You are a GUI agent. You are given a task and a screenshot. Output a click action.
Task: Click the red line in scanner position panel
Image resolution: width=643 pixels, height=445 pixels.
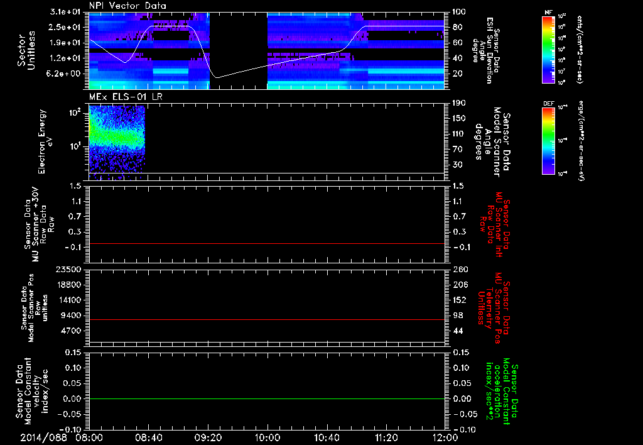[x=266, y=320]
